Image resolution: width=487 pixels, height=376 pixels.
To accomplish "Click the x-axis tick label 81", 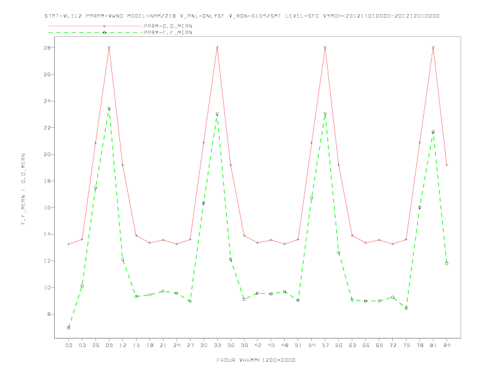I will tap(434, 345).
